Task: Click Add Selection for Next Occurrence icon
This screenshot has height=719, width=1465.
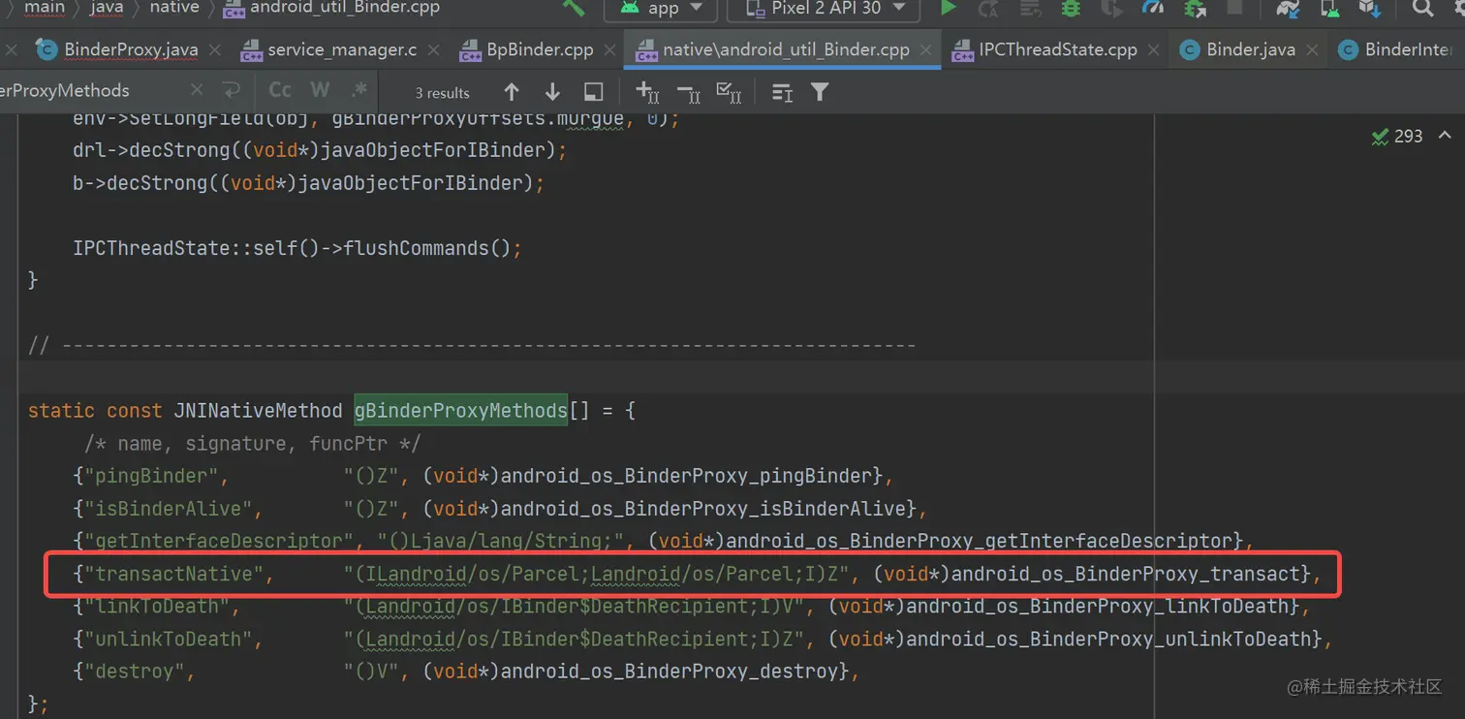Action: point(647,92)
